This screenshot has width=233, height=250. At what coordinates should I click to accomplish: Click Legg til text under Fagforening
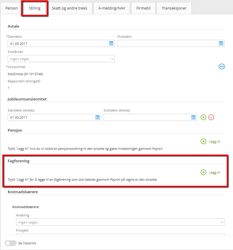(215, 172)
